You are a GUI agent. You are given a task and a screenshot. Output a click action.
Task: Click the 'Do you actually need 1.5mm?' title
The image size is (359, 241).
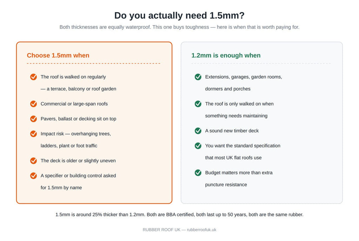[179, 15]
